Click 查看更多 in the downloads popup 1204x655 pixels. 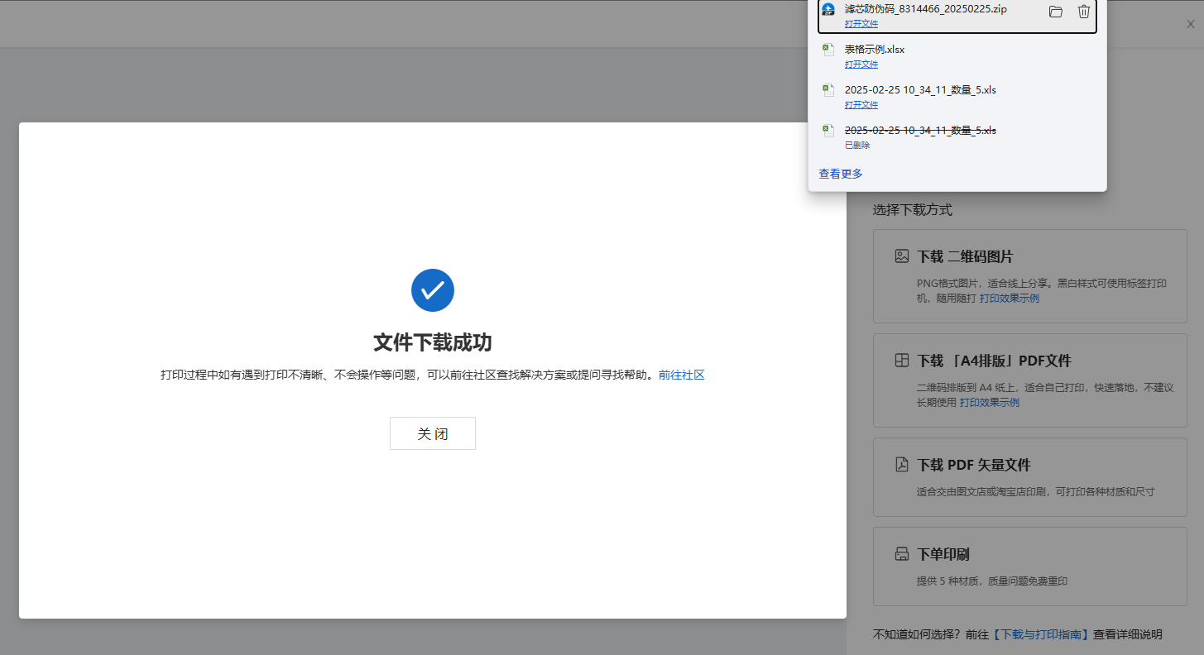click(841, 174)
